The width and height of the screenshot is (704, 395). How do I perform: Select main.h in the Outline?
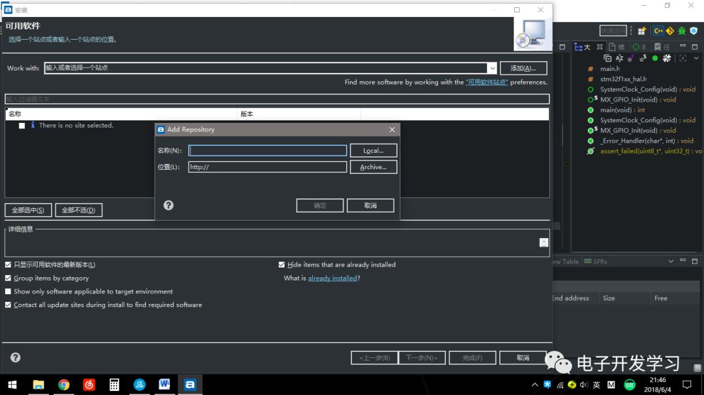609,68
